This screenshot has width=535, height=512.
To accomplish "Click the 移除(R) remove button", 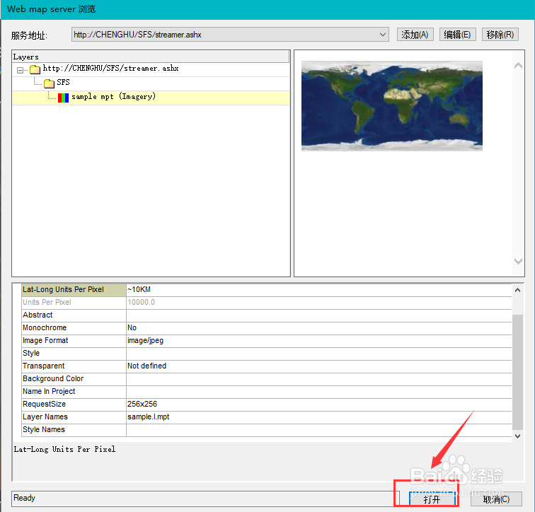I will [500, 35].
